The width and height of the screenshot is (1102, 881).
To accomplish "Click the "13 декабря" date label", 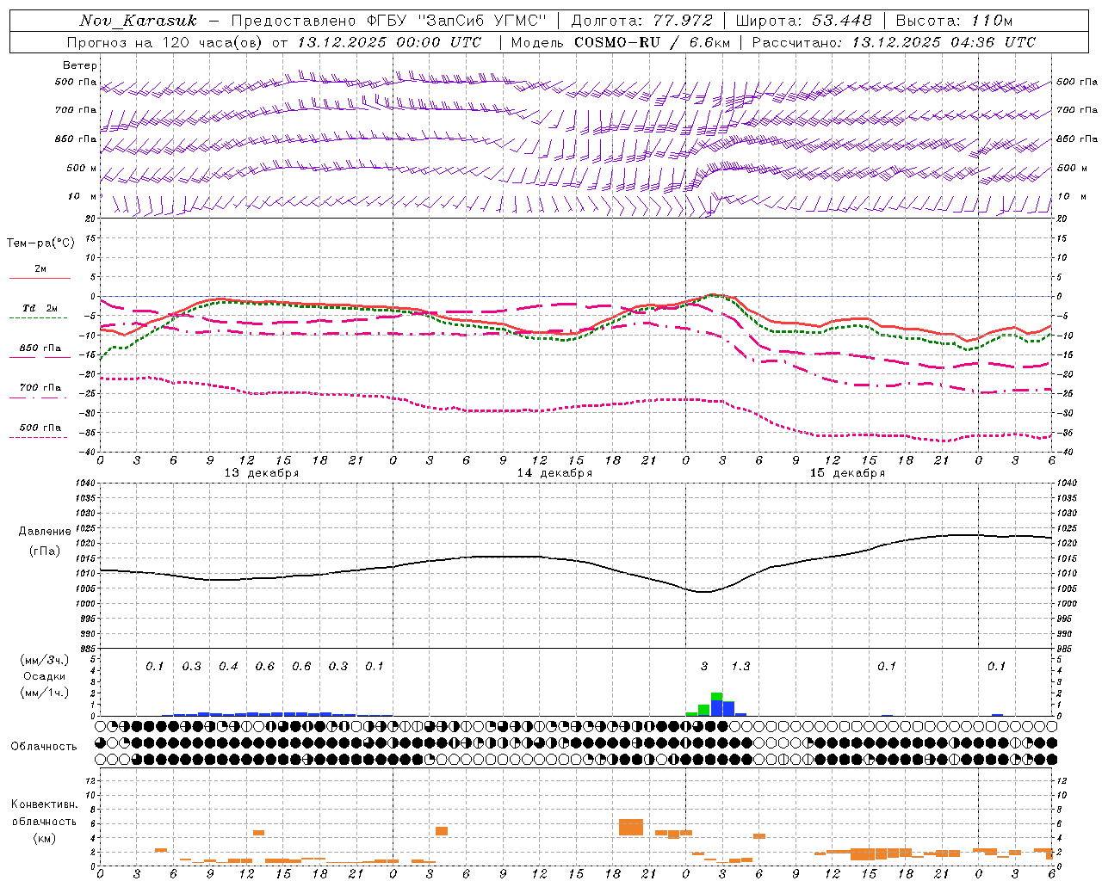I will tap(262, 473).
